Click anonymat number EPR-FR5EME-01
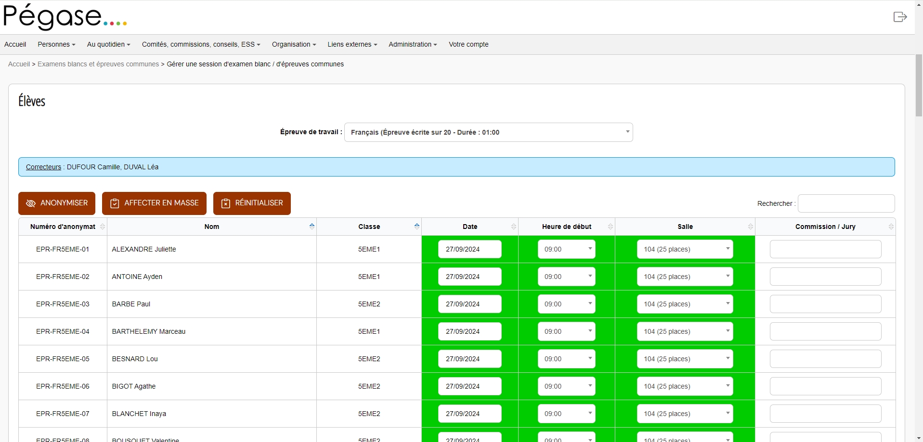Viewport: 923px width, 442px height. pos(63,249)
